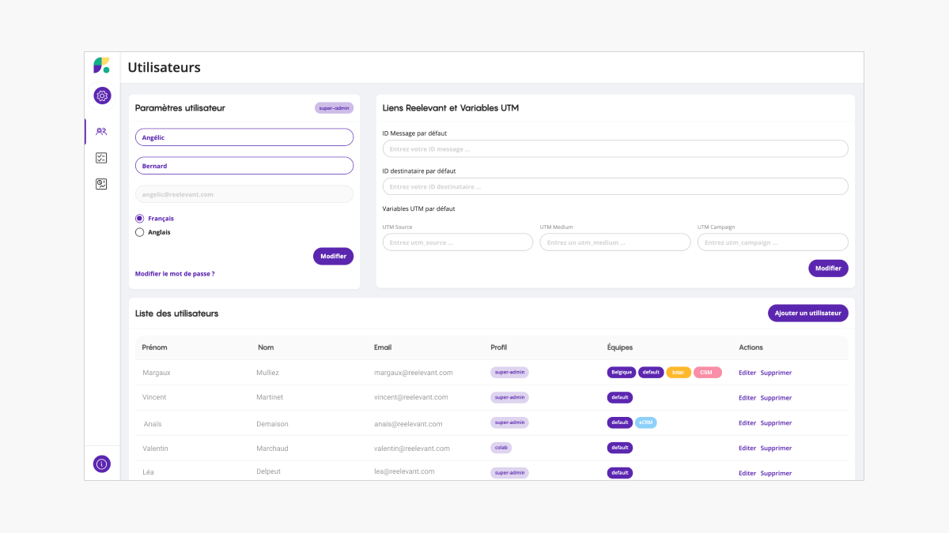Click the Équipes column header

click(620, 347)
